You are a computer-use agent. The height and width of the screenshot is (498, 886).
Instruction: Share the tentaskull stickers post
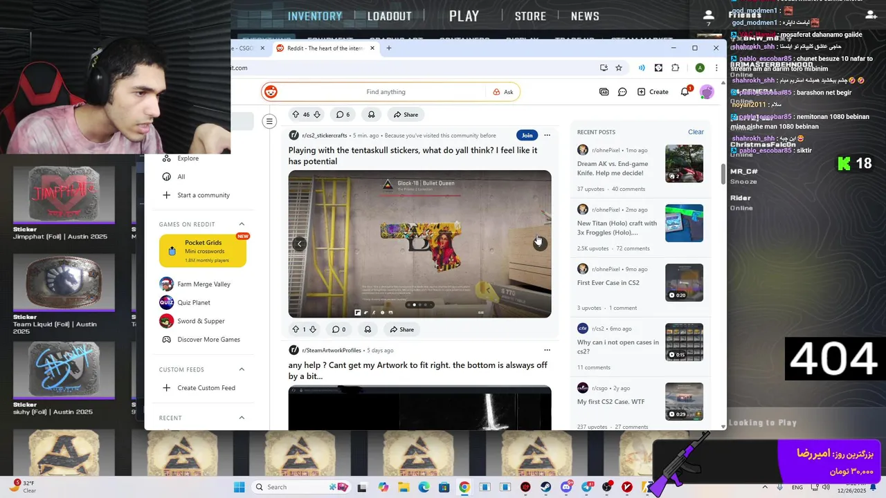[x=401, y=329]
